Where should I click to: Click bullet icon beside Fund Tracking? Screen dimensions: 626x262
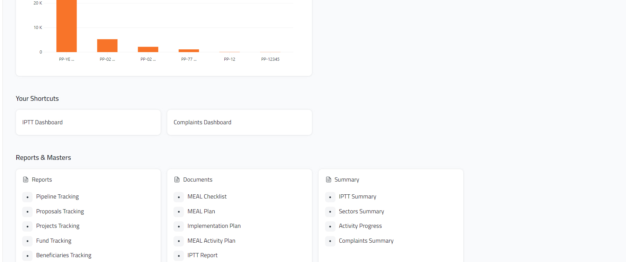[27, 241]
